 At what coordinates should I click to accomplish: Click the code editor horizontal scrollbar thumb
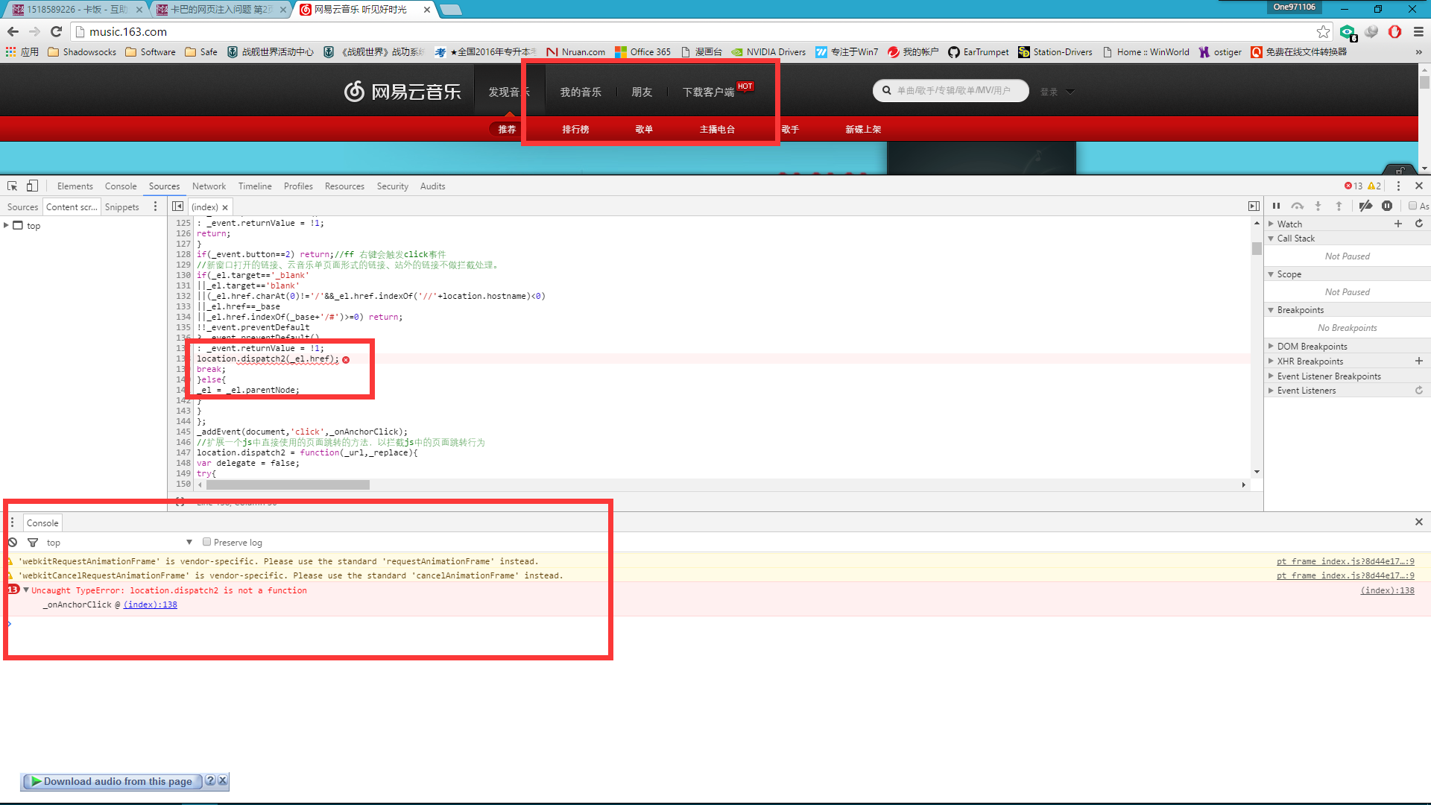(x=288, y=485)
